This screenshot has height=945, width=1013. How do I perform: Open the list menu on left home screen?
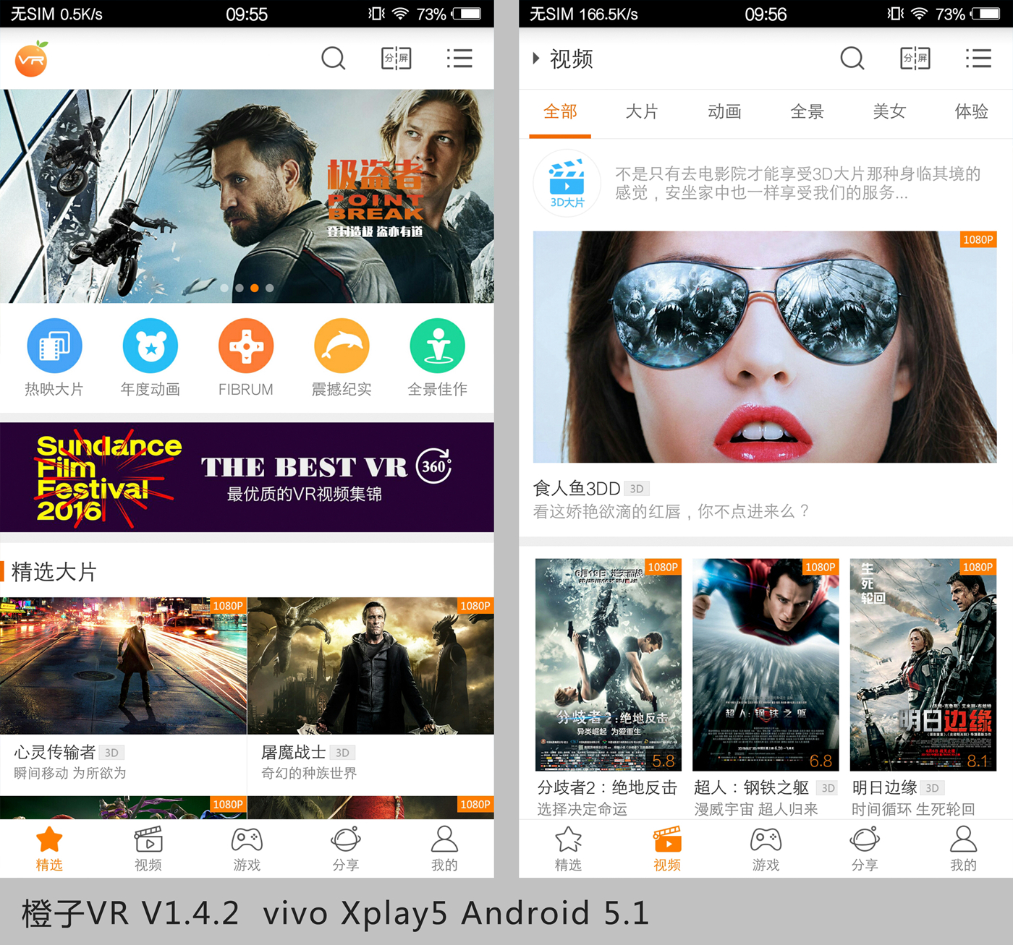click(459, 59)
